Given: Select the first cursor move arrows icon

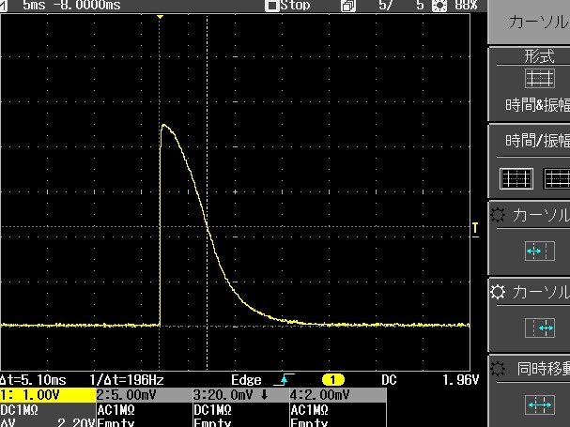Looking at the screenshot, I should (539, 252).
